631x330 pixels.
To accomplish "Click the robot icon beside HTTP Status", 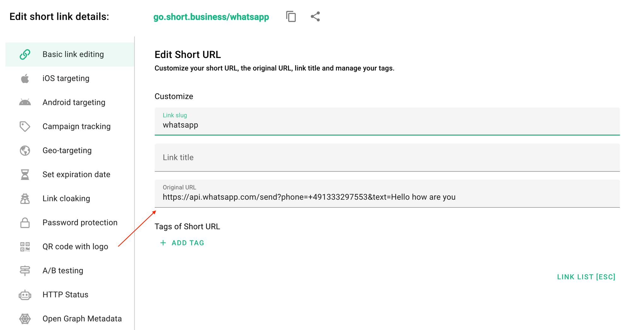I will 25,294.
